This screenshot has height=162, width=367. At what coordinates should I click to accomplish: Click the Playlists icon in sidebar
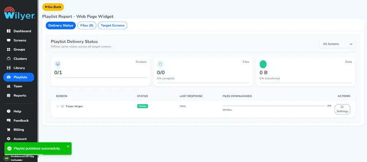(9, 77)
